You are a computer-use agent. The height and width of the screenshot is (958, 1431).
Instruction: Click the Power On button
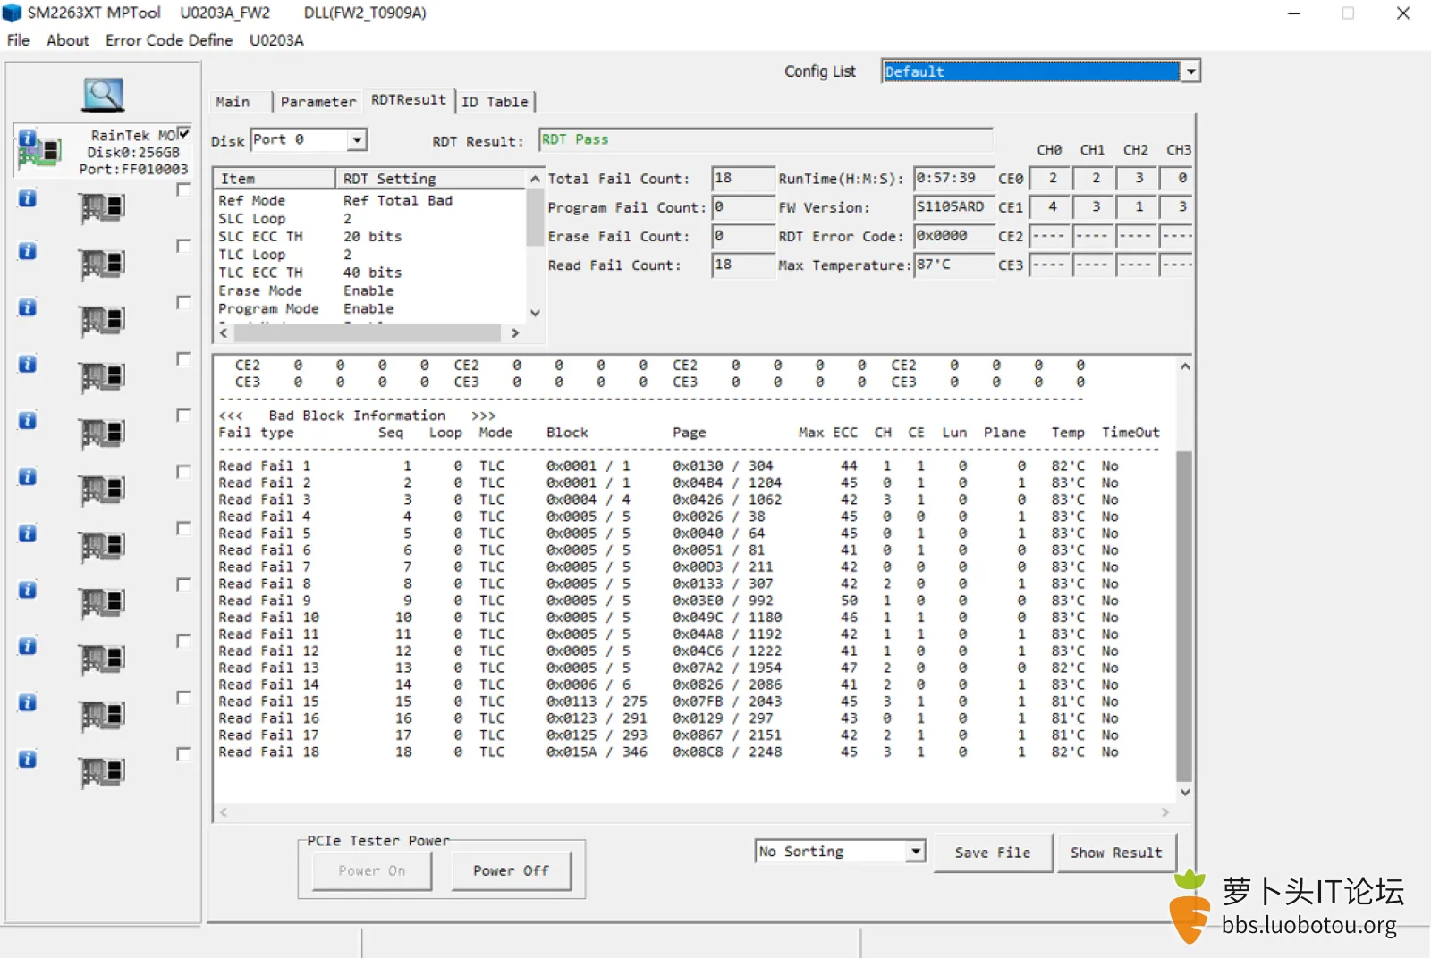click(372, 870)
